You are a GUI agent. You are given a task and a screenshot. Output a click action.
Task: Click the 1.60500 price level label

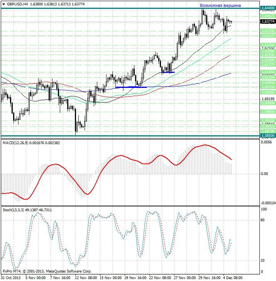click(268, 92)
